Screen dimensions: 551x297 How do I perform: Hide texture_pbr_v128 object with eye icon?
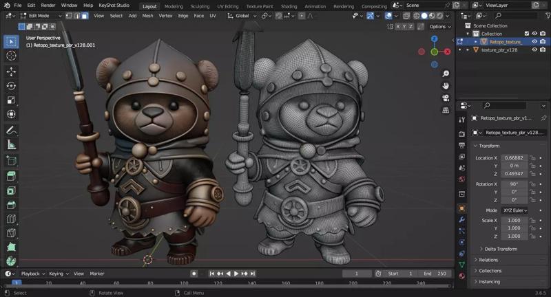pyautogui.click(x=534, y=49)
